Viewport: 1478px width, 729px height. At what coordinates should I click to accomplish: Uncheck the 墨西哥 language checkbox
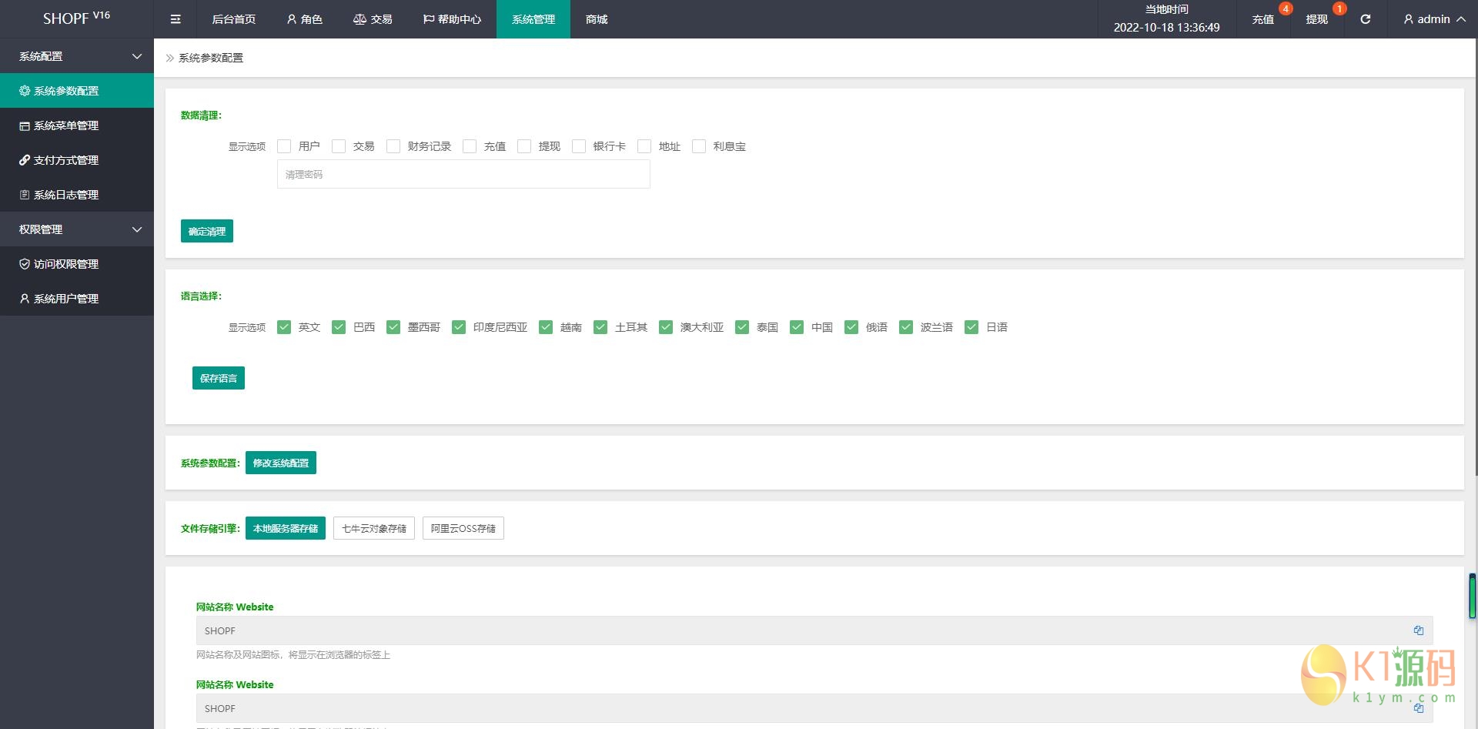coord(393,327)
